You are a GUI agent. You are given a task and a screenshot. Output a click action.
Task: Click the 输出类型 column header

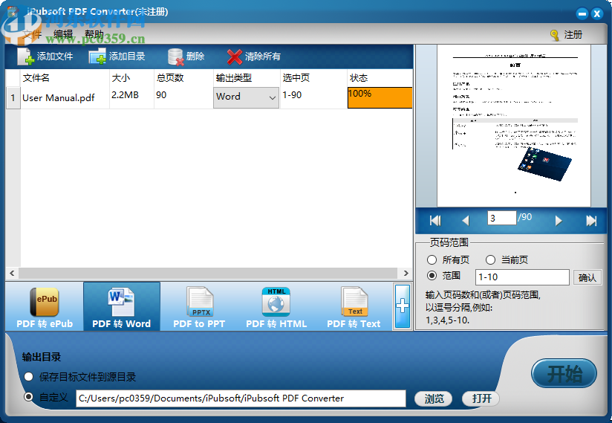[x=247, y=78]
